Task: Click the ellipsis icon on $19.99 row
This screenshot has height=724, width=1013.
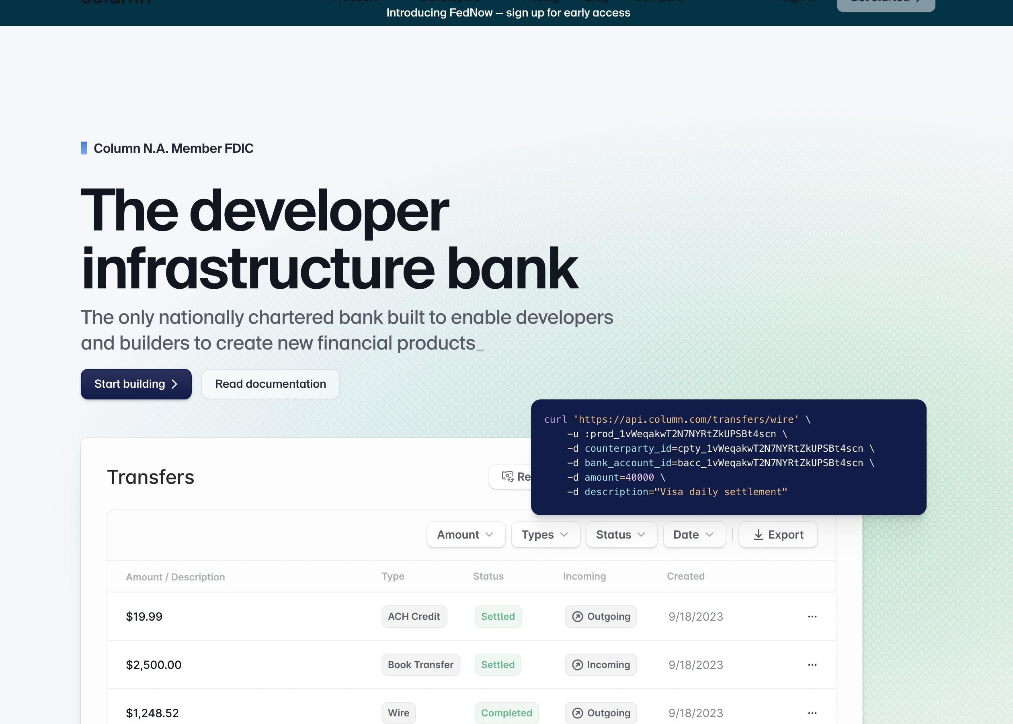Action: click(812, 617)
